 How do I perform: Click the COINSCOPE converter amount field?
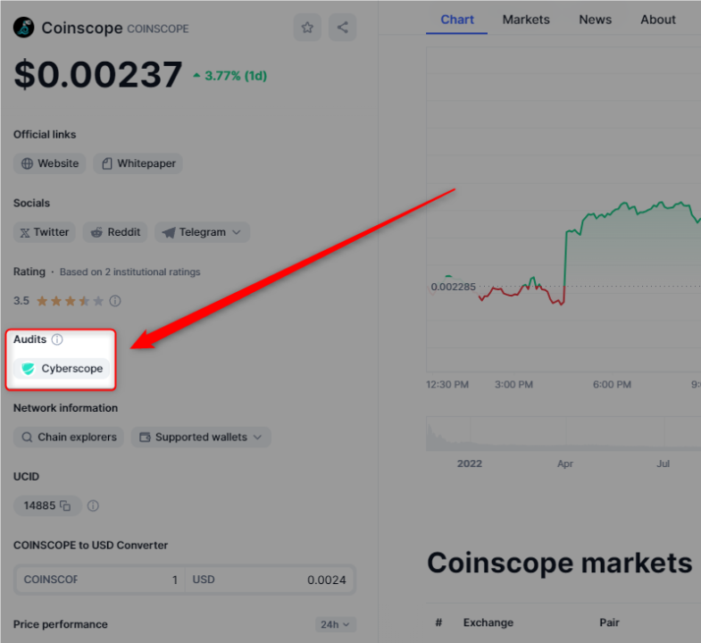tap(100, 580)
